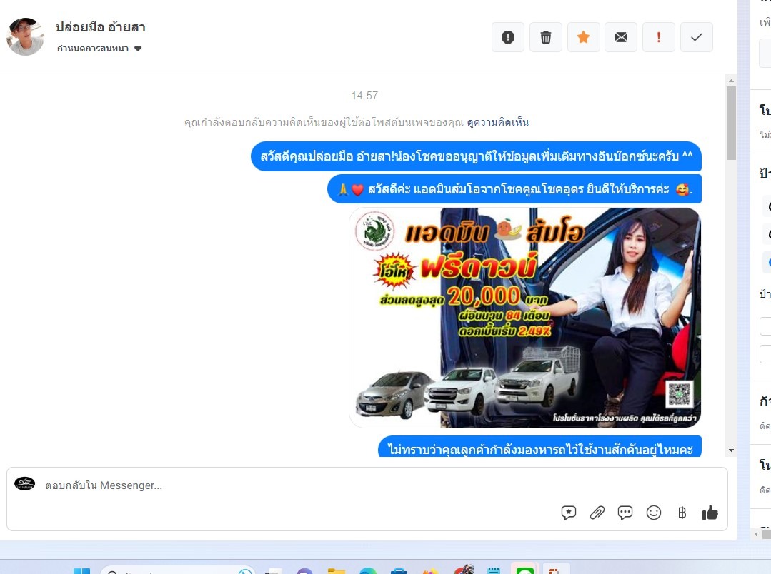Image resolution: width=771 pixels, height=574 pixels.
Task: Send a thumbs-up like
Action: click(x=710, y=513)
